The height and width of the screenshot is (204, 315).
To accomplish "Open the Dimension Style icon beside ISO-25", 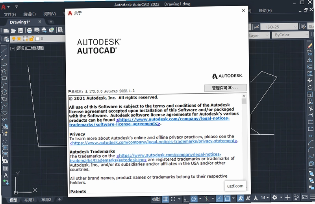I will (257, 27).
